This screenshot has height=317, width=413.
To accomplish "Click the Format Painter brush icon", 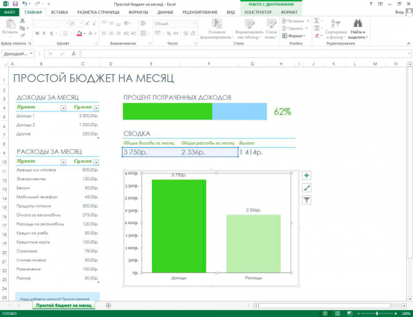I will click(23, 35).
